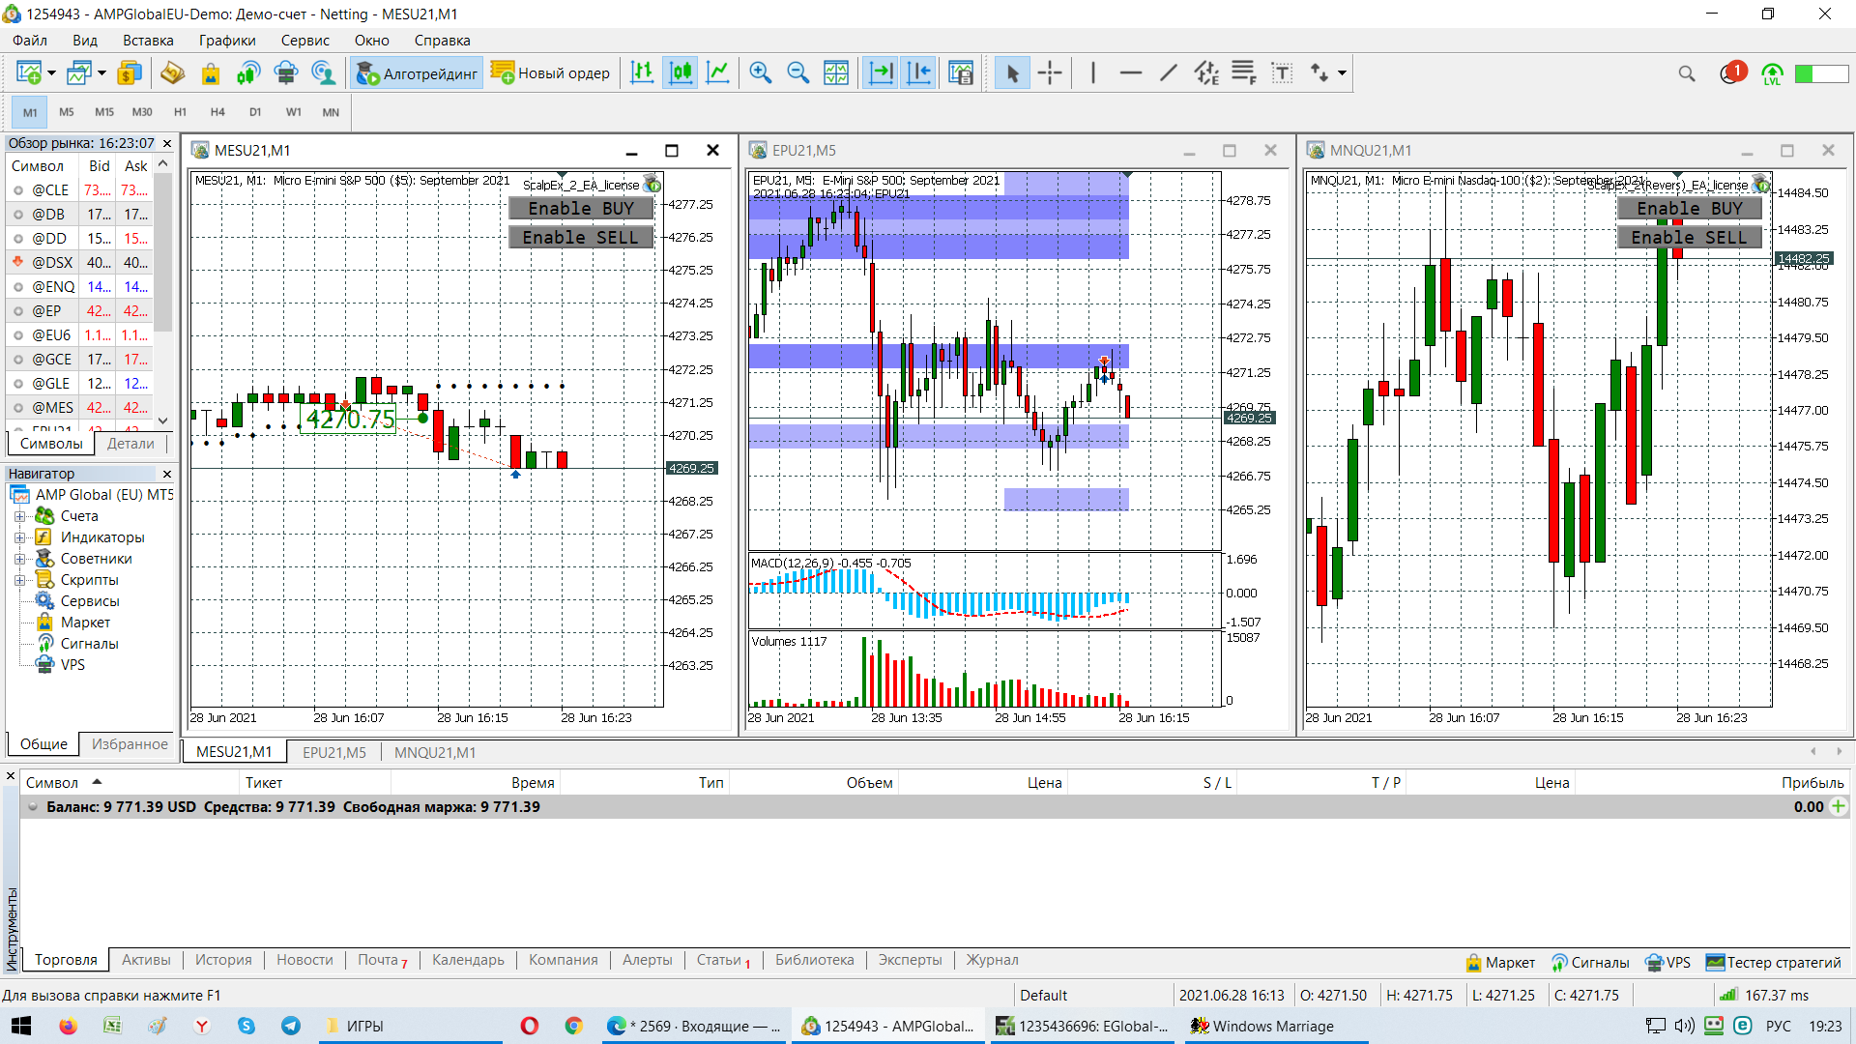Switch chart to line chart mode

tap(718, 72)
